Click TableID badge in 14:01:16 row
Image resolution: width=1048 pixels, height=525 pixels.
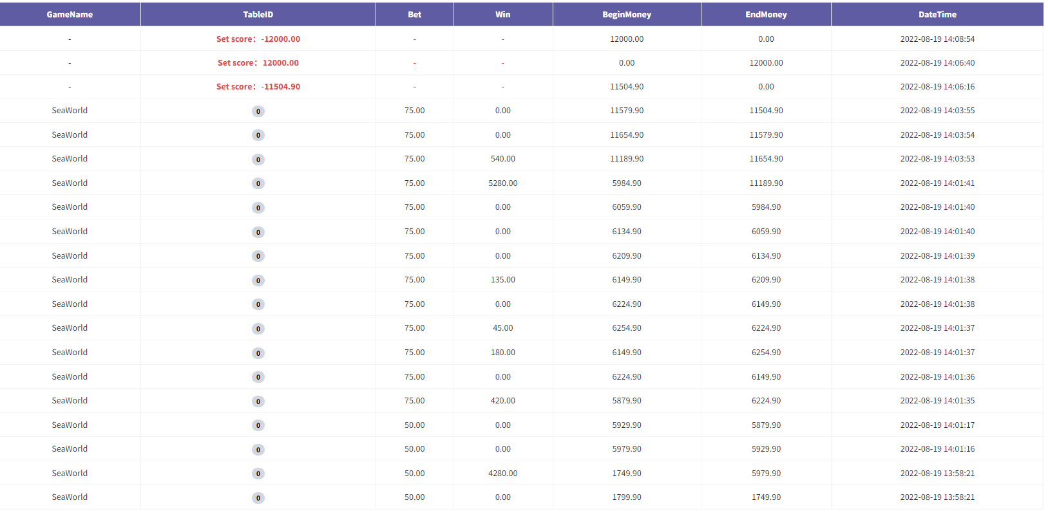tap(258, 450)
